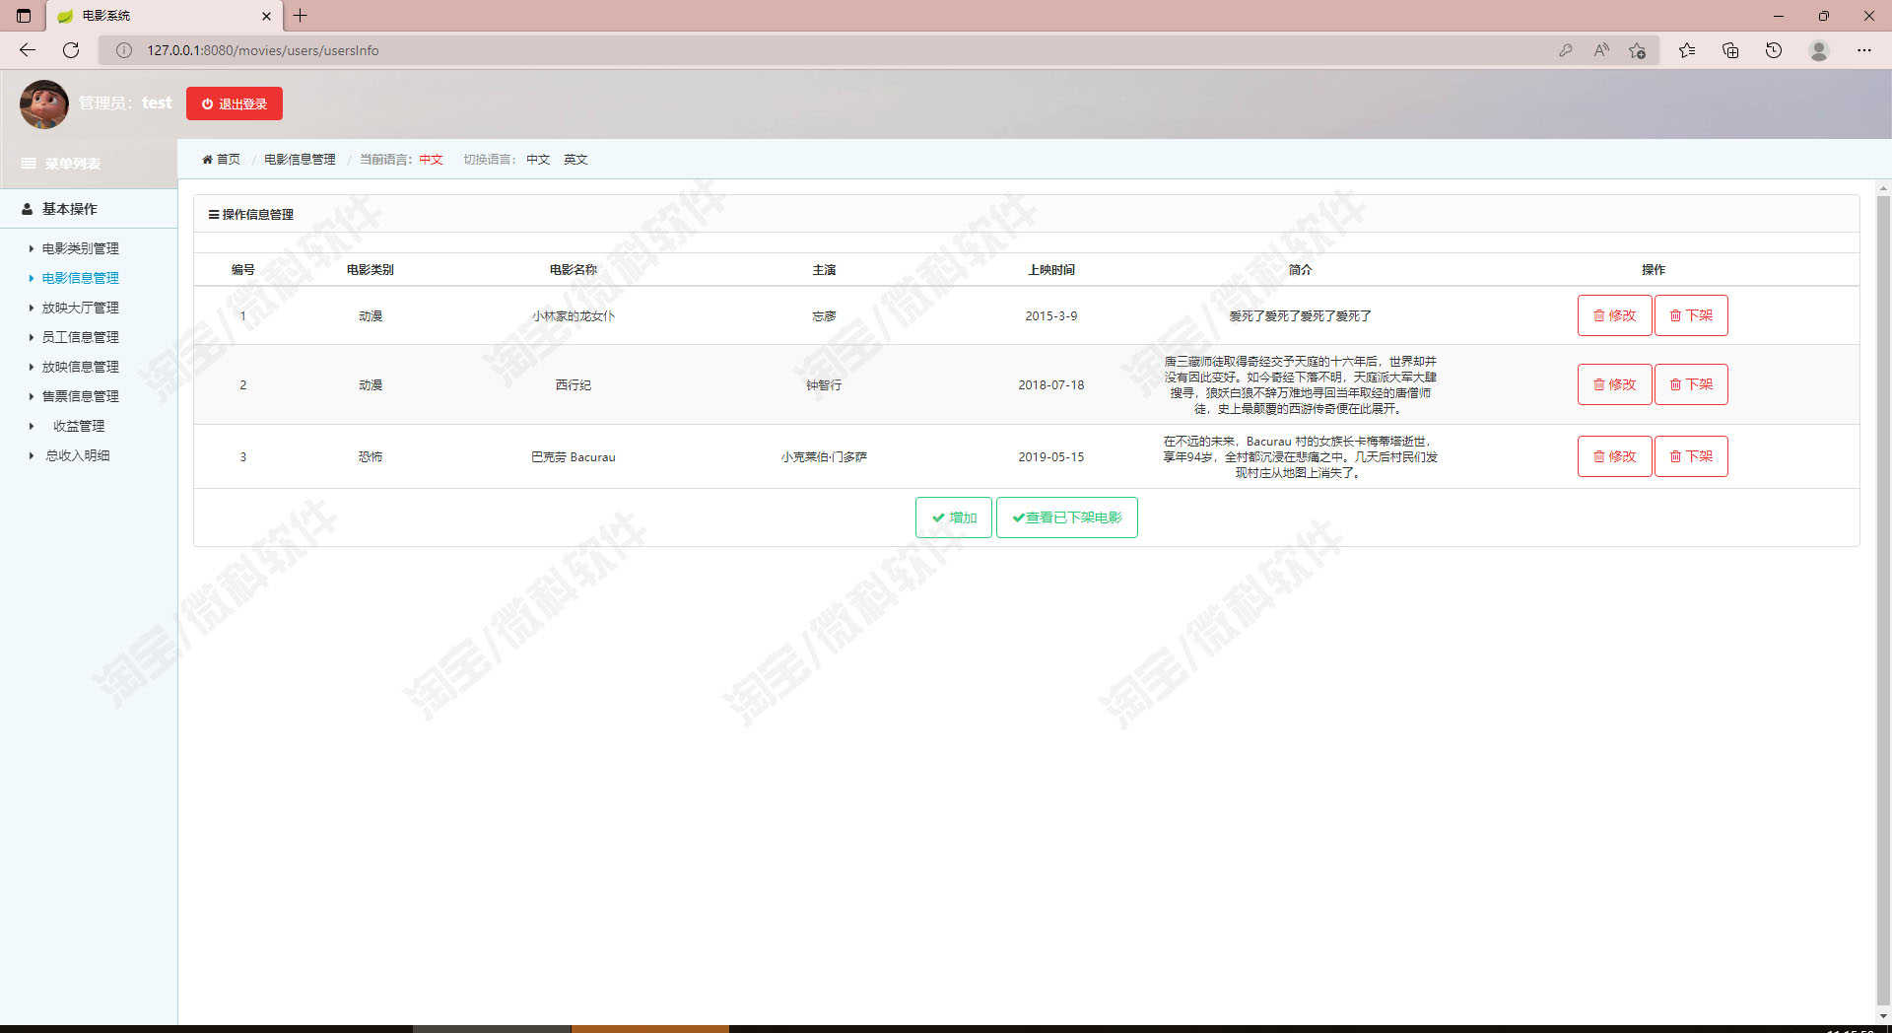Click 退出登录 logout button
Screen dimensions: 1892x1033
[x=235, y=103]
